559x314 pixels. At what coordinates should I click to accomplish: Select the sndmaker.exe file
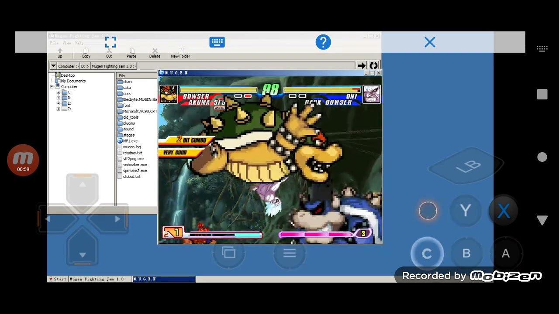pos(132,165)
